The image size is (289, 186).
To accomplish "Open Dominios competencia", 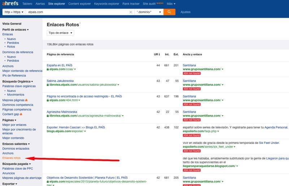I will (x=18, y=105).
